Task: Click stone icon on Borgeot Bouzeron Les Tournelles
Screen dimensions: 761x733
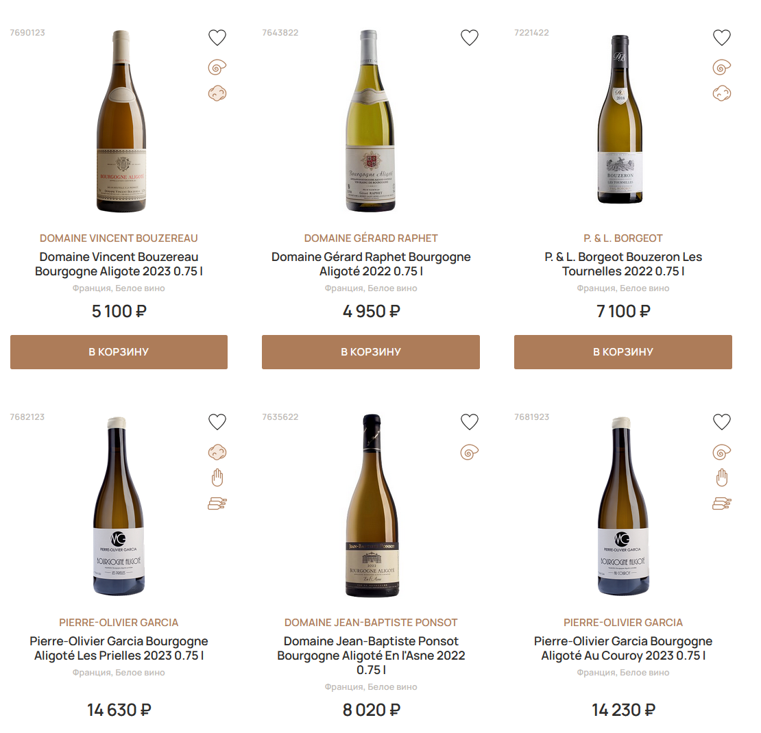Action: click(722, 93)
